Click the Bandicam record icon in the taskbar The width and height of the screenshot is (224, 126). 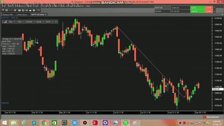pyautogui.click(x=85, y=123)
